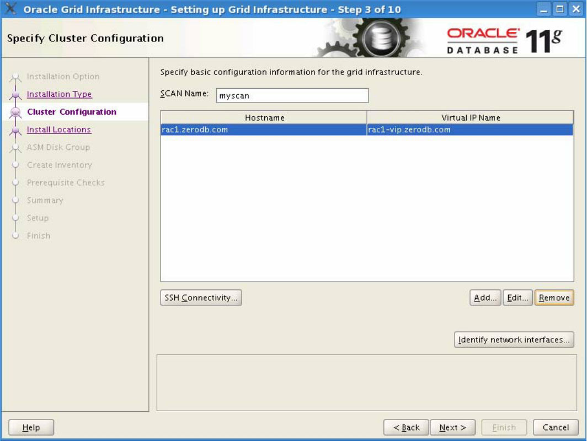Add a new cluster node
The height and width of the screenshot is (441, 587).
[485, 298]
